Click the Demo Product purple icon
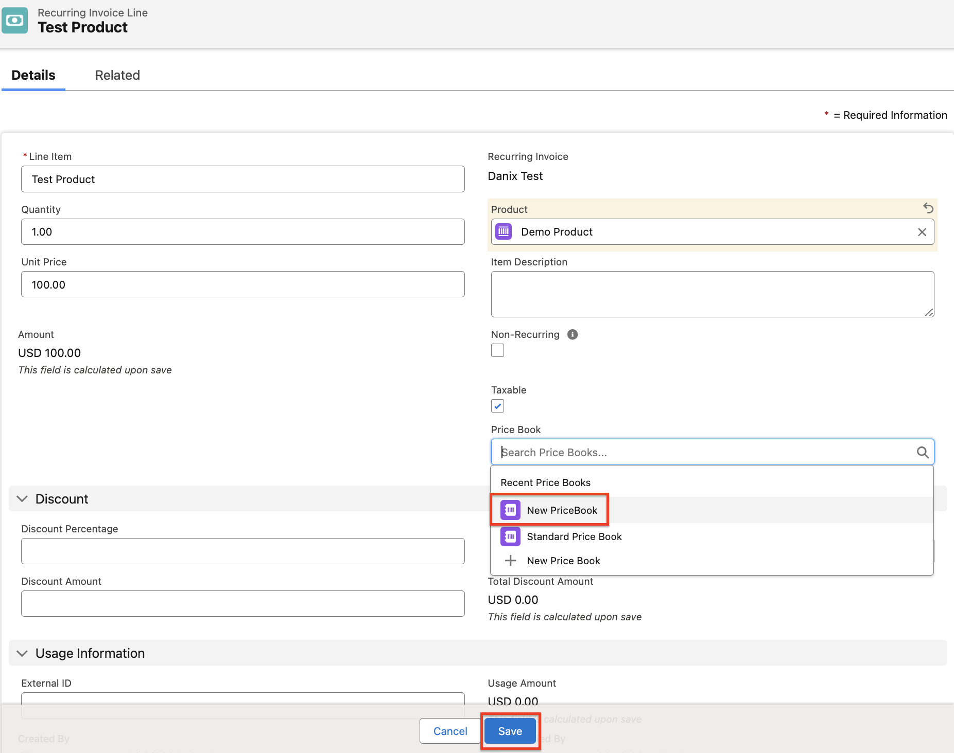Image resolution: width=954 pixels, height=753 pixels. (x=504, y=232)
